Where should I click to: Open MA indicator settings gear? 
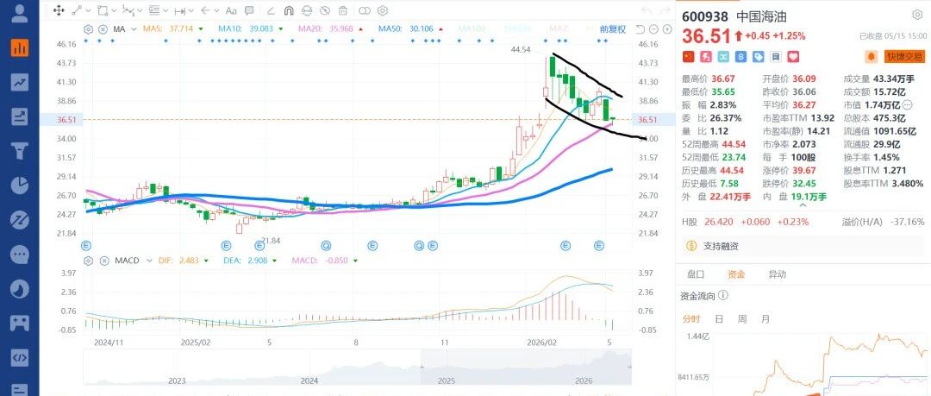pos(89,29)
